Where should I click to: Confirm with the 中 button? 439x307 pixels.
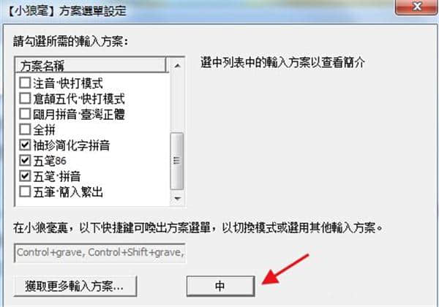tap(220, 286)
